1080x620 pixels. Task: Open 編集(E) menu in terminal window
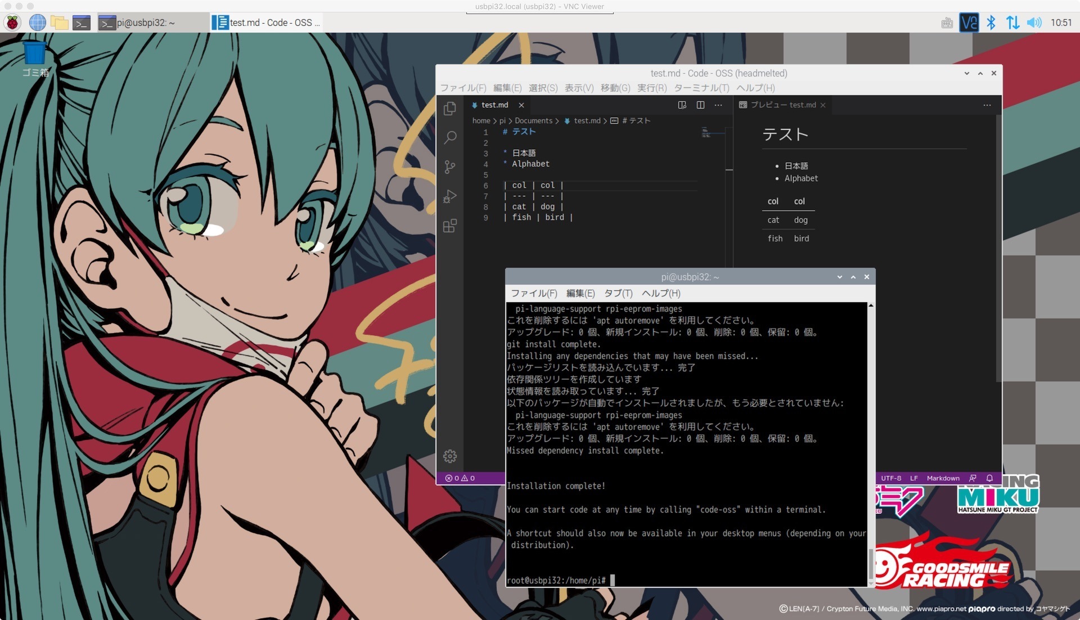(580, 293)
